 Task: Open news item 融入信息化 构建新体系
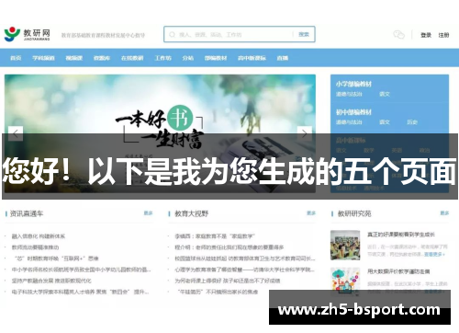[39, 236]
